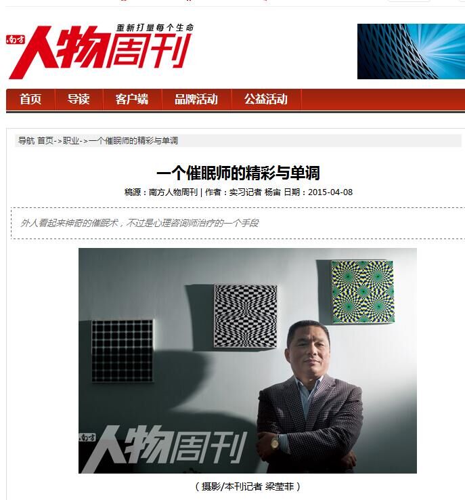Open the 导读 navigation menu item
Screen dimensions: 465x500
coord(79,99)
